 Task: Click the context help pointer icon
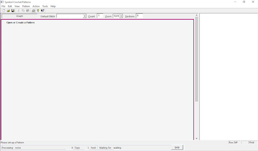(42, 11)
